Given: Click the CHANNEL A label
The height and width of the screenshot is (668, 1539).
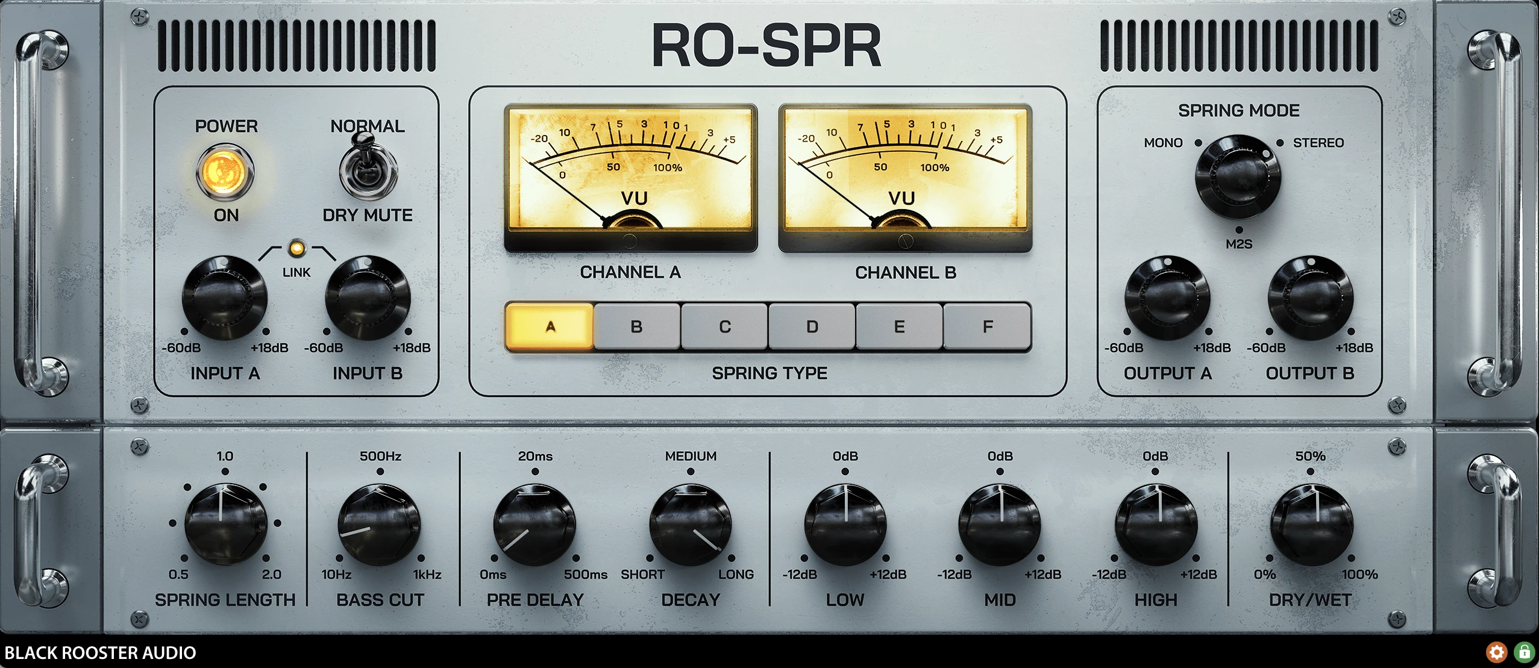Looking at the screenshot, I should pyautogui.click(x=630, y=272).
